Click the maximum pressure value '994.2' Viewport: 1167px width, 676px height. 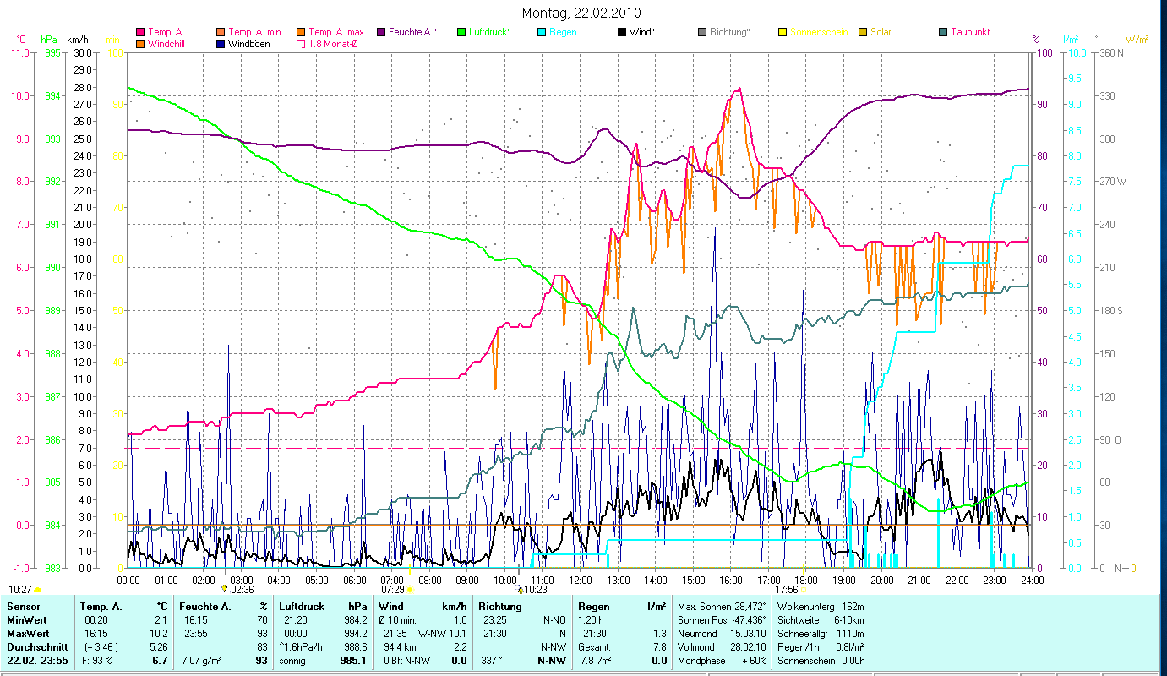click(x=354, y=633)
